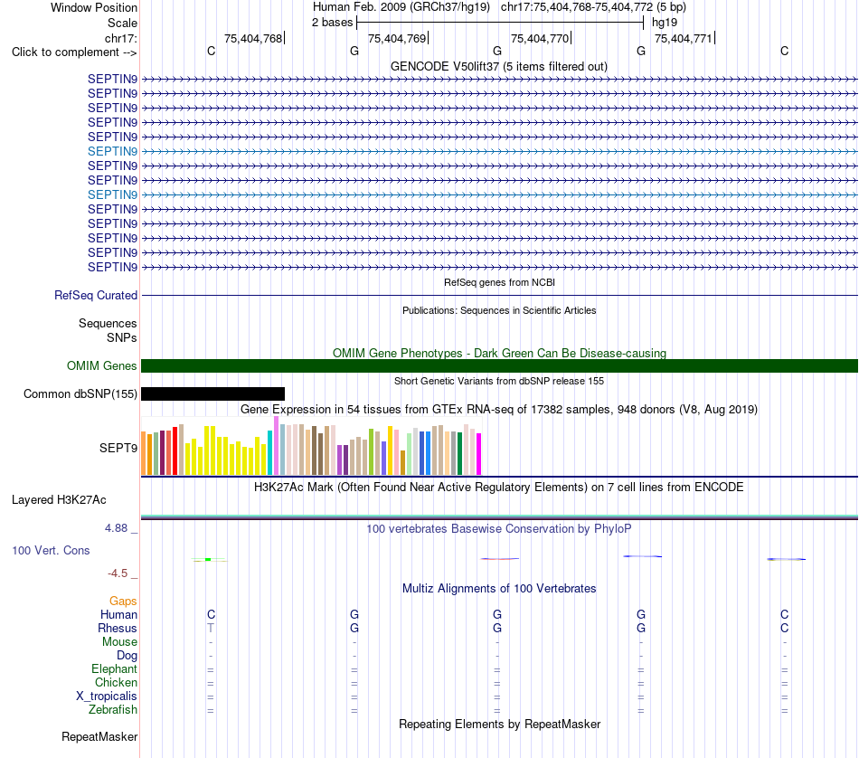Viewport: 859px width, 758px height.
Task: Click the Sequences track label
Action: coord(108,323)
